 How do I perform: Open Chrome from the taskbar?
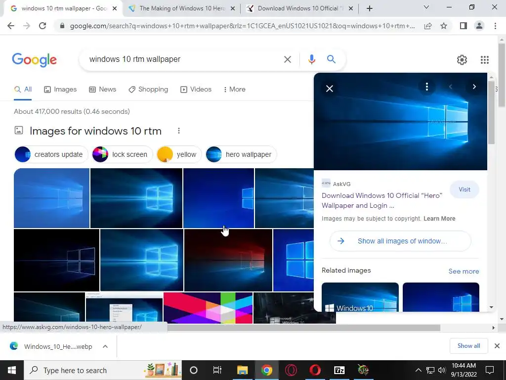tap(266, 370)
